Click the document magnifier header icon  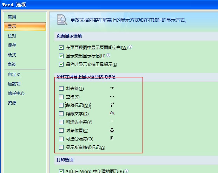point(62,20)
